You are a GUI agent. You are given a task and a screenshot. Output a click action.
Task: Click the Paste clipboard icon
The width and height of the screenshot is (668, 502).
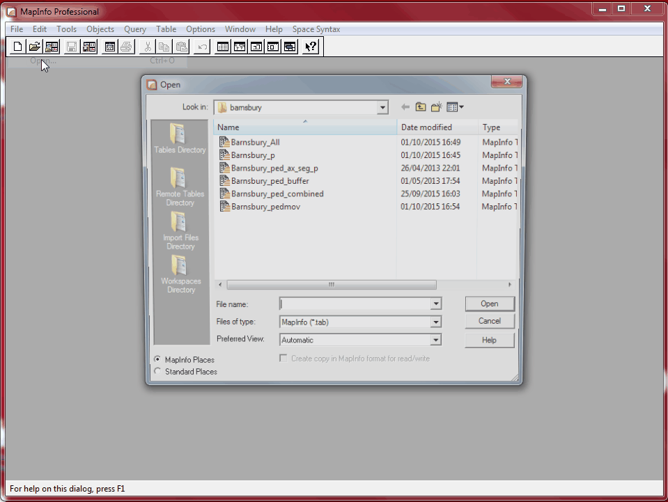tap(182, 47)
